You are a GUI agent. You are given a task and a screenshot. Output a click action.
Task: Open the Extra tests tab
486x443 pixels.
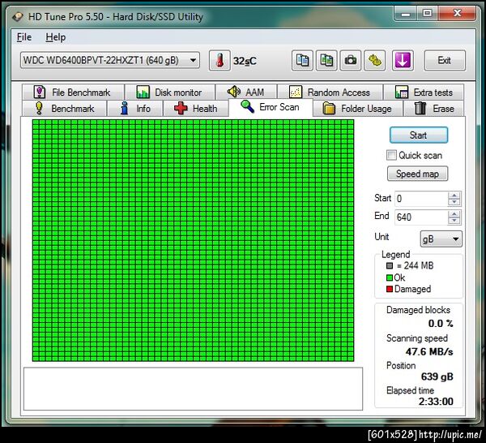pyautogui.click(x=424, y=92)
